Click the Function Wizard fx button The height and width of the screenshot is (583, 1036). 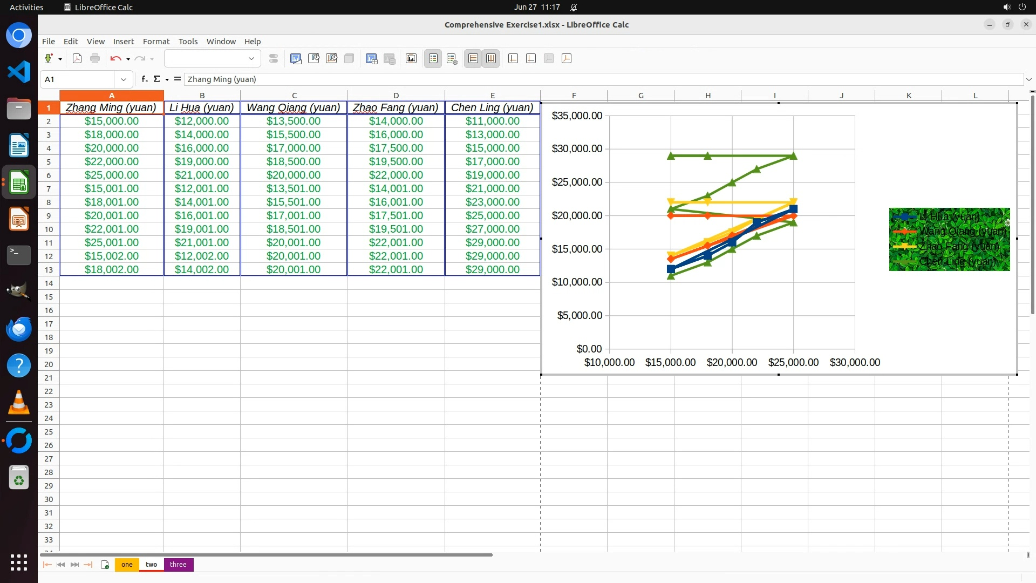point(144,79)
